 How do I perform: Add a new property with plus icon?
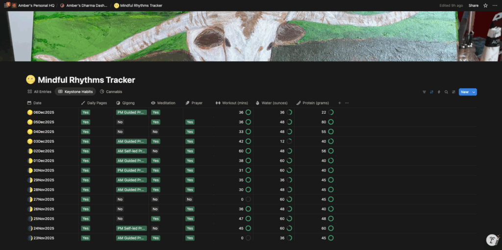(x=339, y=103)
